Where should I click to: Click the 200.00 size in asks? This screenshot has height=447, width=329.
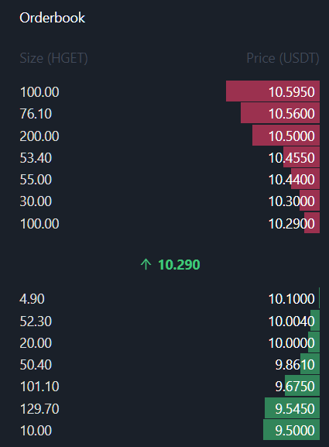39,136
